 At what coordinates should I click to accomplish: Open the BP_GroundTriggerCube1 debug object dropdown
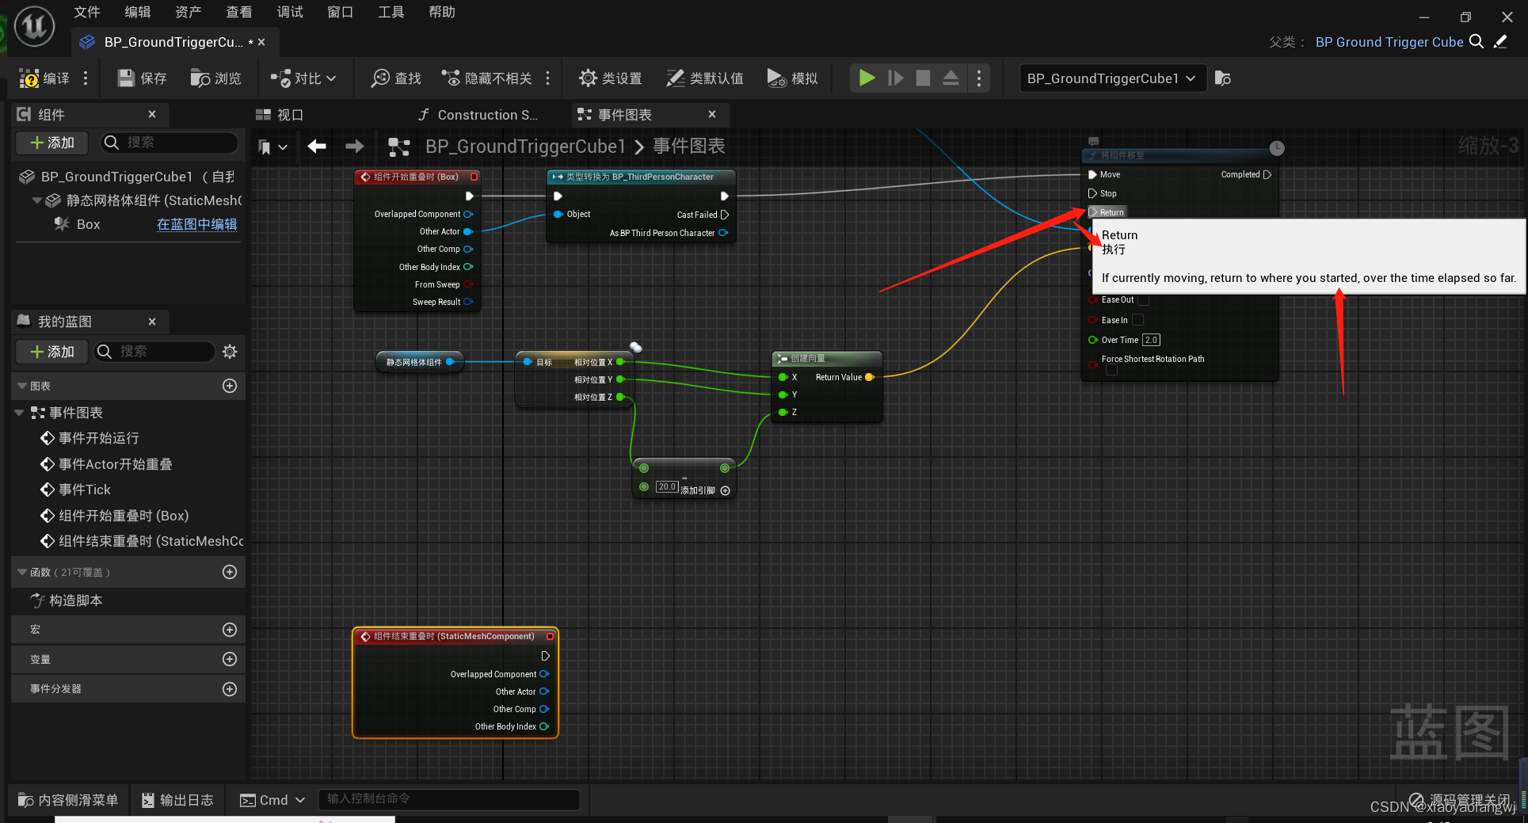click(1112, 78)
